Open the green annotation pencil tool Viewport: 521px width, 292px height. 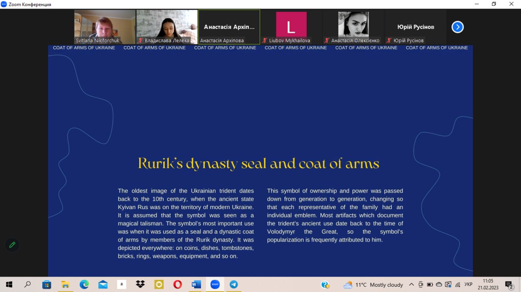pos(12,245)
